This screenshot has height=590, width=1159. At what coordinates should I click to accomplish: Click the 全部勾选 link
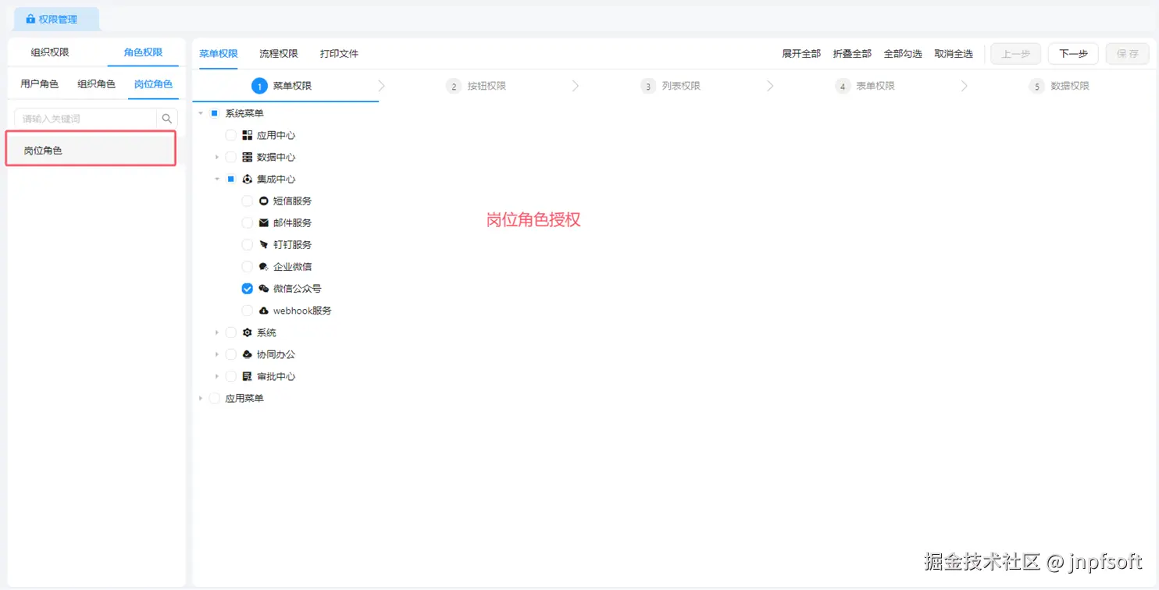point(903,54)
